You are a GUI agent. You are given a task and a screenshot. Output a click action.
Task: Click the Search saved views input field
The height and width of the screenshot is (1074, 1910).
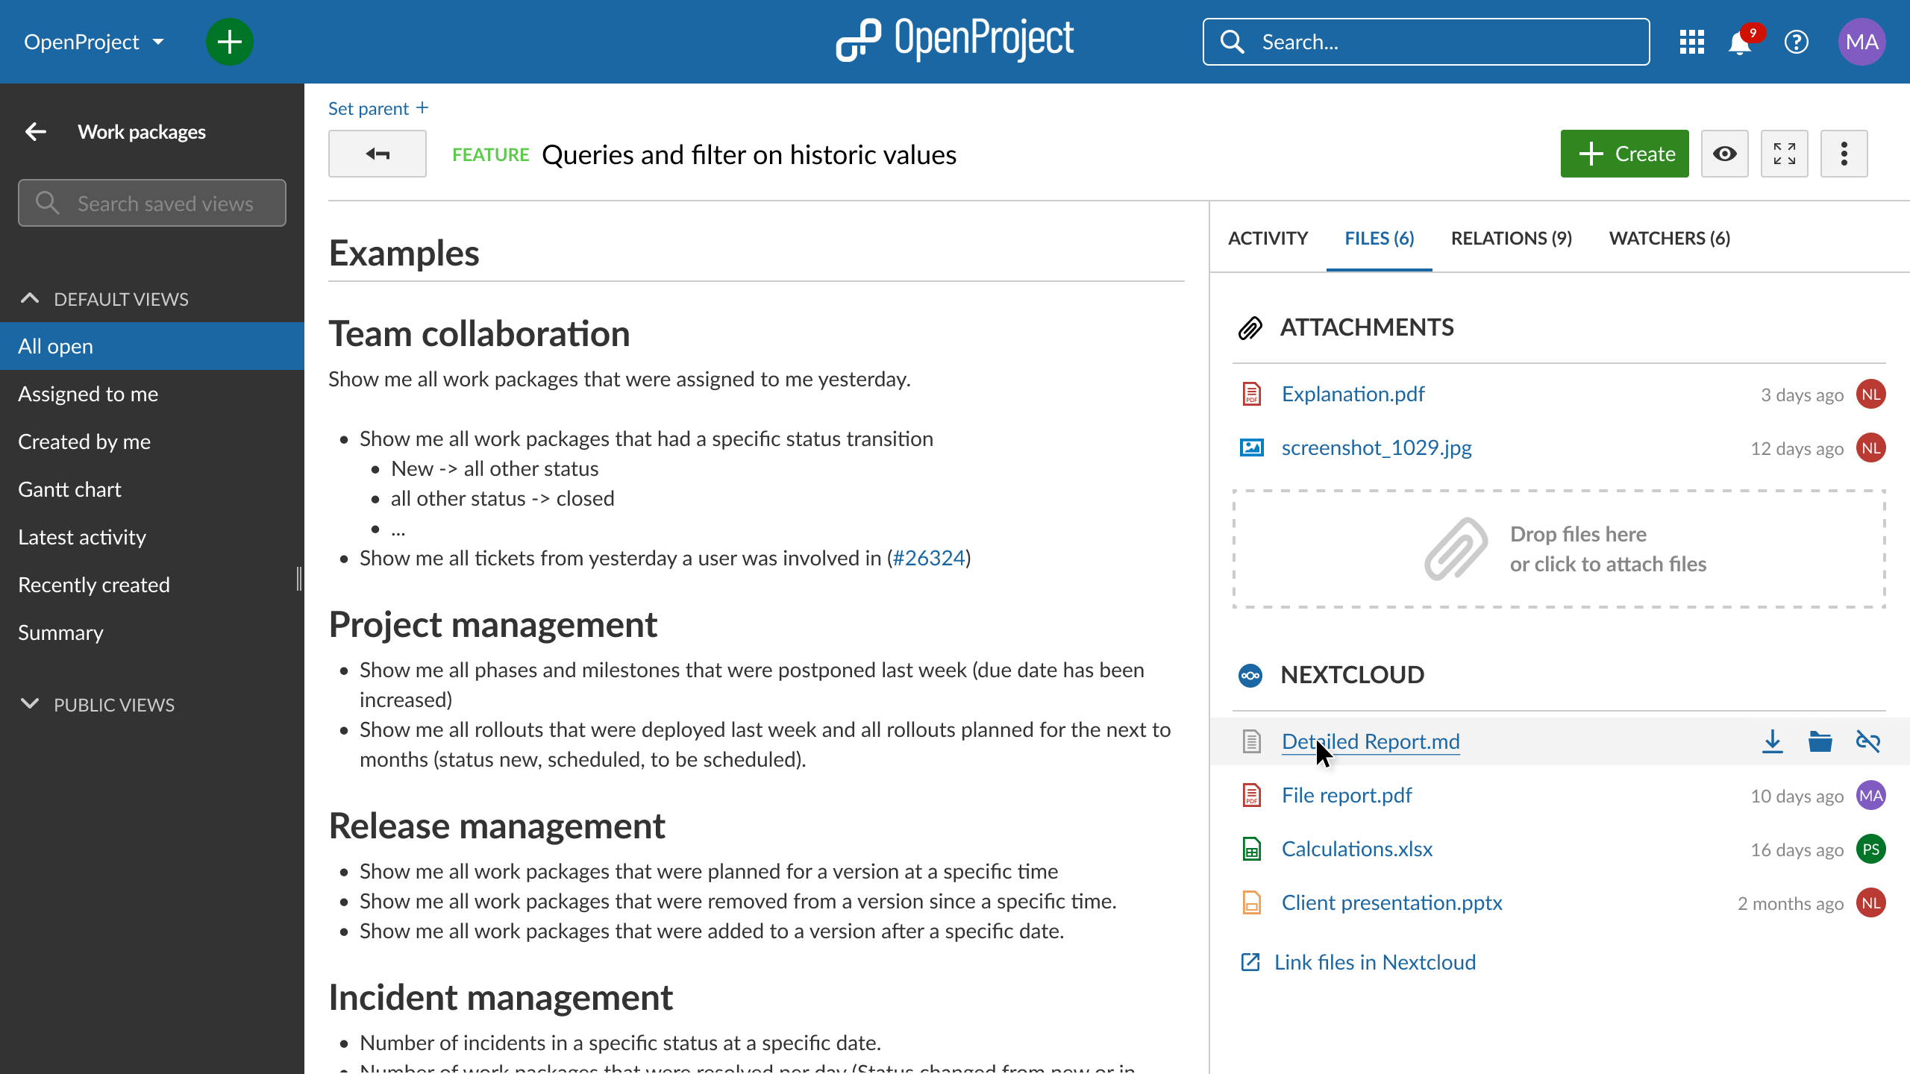pyautogui.click(x=151, y=202)
